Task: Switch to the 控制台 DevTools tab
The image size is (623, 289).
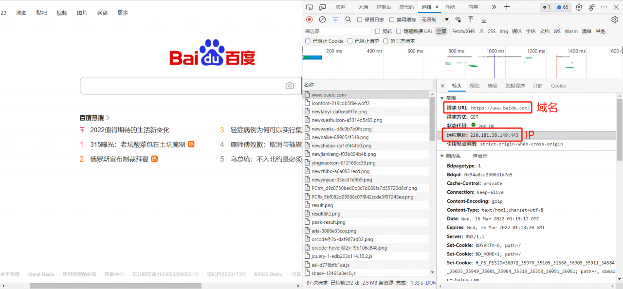Action: click(x=384, y=7)
